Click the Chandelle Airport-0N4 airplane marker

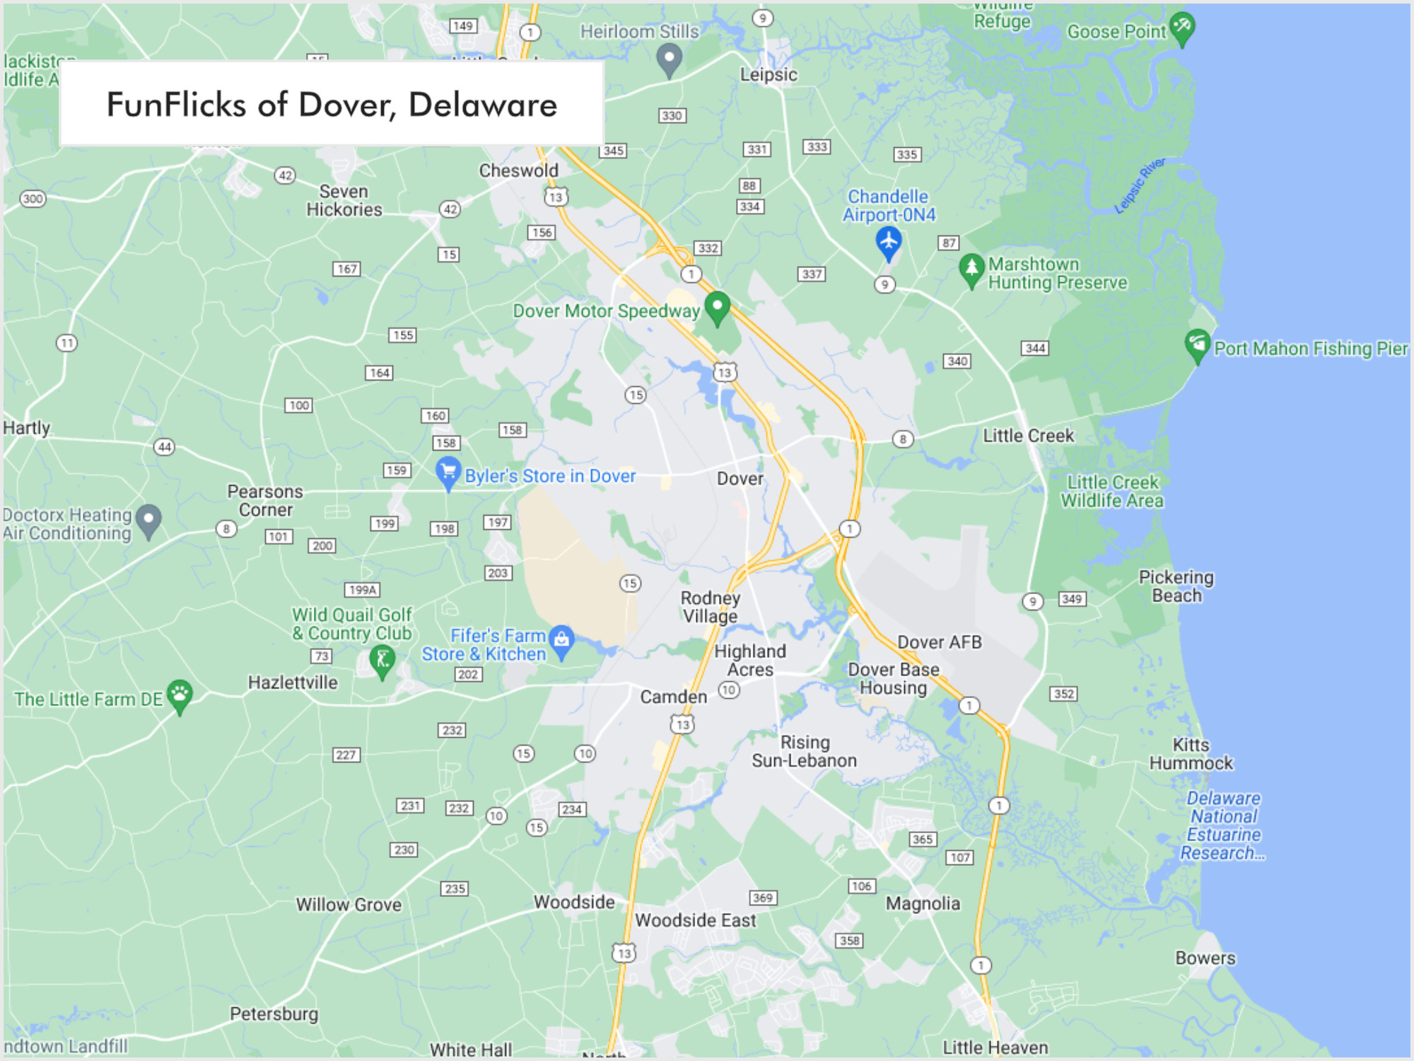click(889, 239)
